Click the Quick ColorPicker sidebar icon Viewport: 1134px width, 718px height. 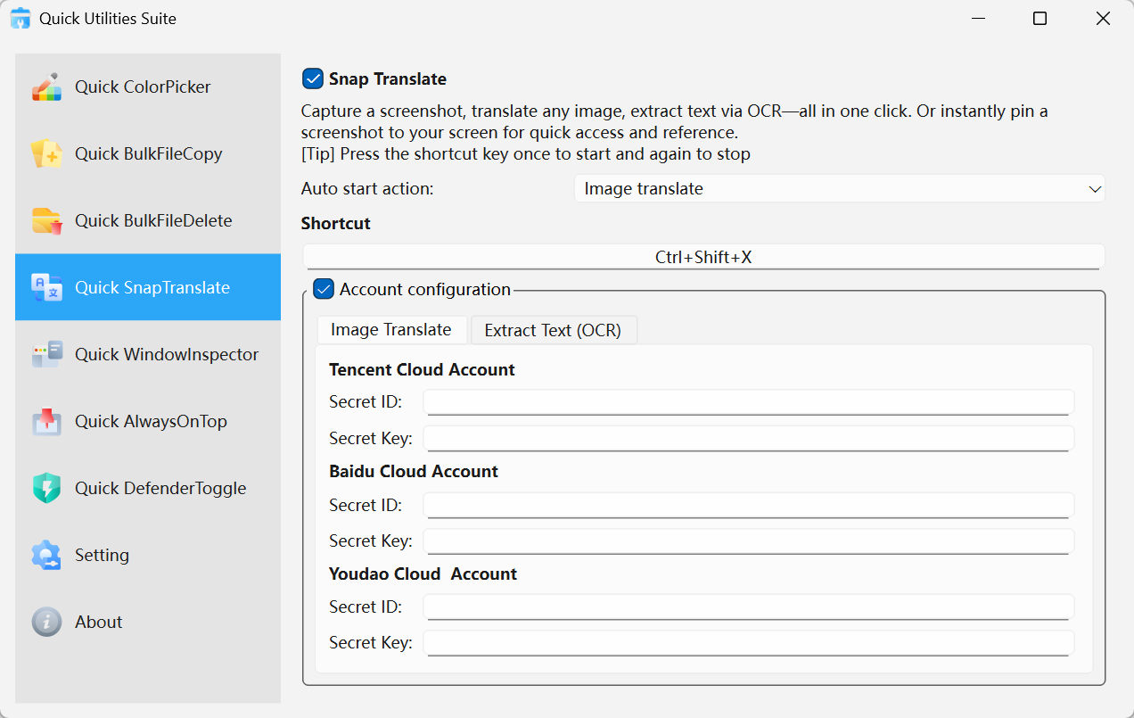tap(46, 87)
